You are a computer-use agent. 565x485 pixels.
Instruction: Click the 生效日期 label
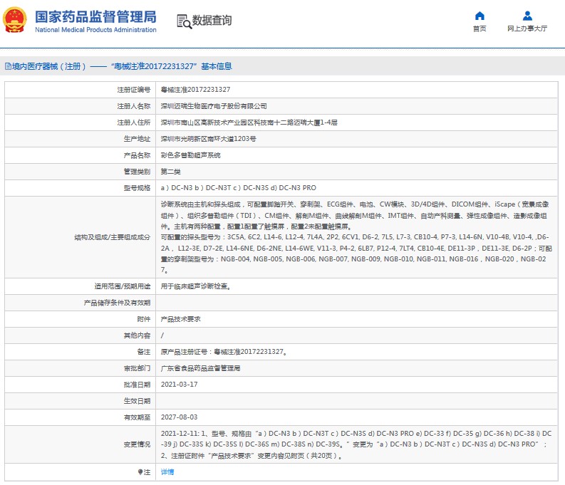click(x=137, y=401)
